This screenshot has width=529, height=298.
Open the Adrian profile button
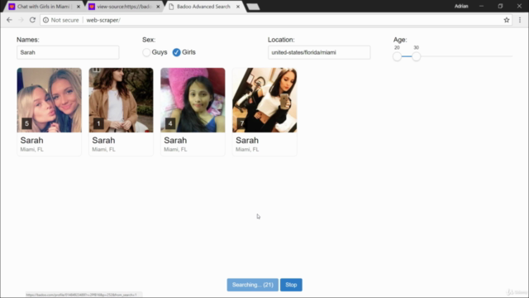click(461, 6)
